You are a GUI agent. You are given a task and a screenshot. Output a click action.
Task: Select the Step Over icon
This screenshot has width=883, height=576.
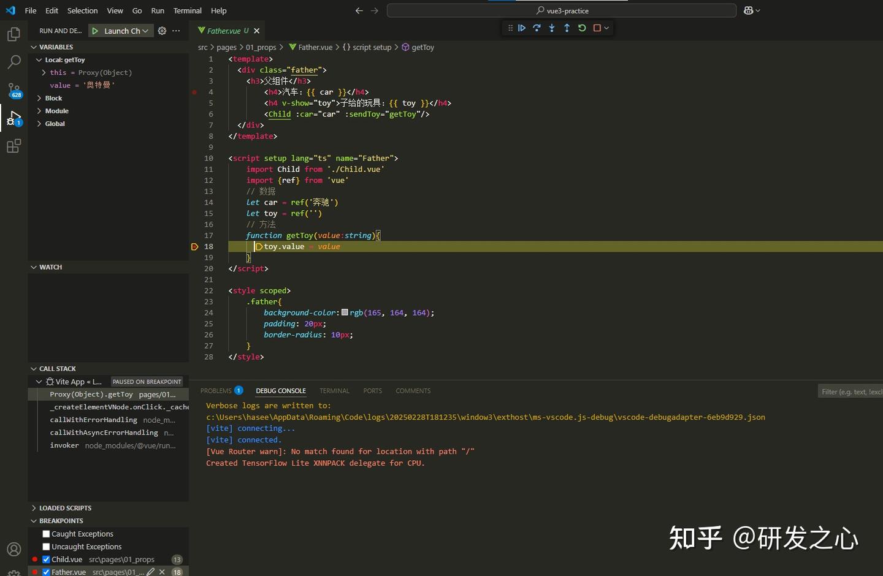(537, 28)
